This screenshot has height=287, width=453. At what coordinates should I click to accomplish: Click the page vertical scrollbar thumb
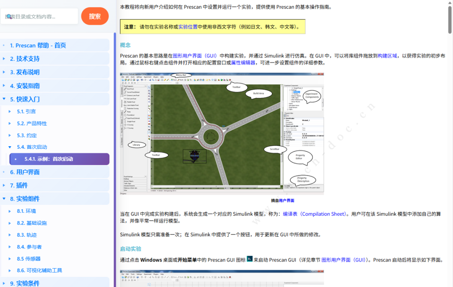point(450,20)
